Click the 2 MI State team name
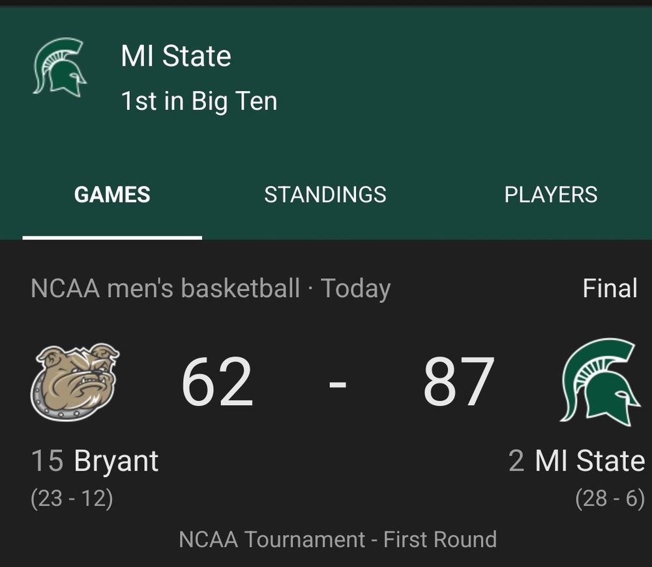 coord(577,461)
